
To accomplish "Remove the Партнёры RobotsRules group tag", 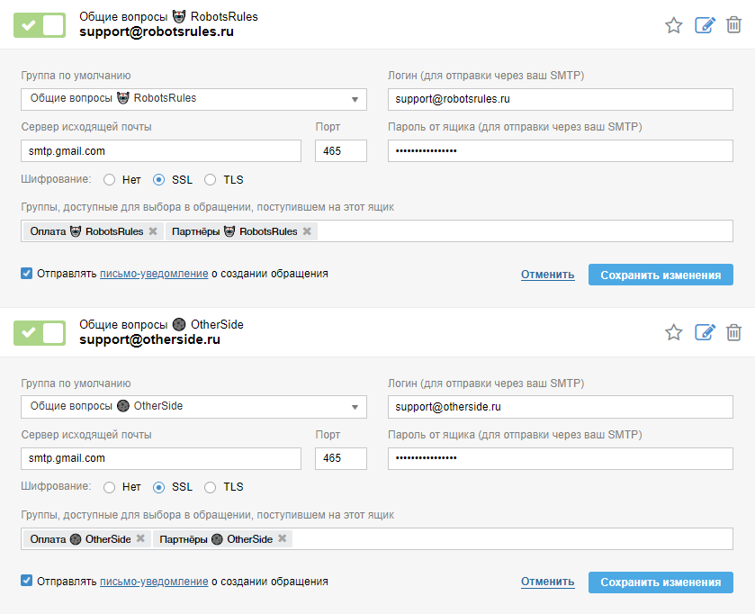I will tap(307, 231).
